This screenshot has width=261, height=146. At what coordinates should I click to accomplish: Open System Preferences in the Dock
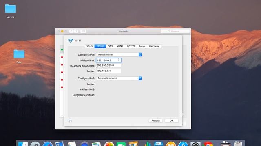point(195,144)
